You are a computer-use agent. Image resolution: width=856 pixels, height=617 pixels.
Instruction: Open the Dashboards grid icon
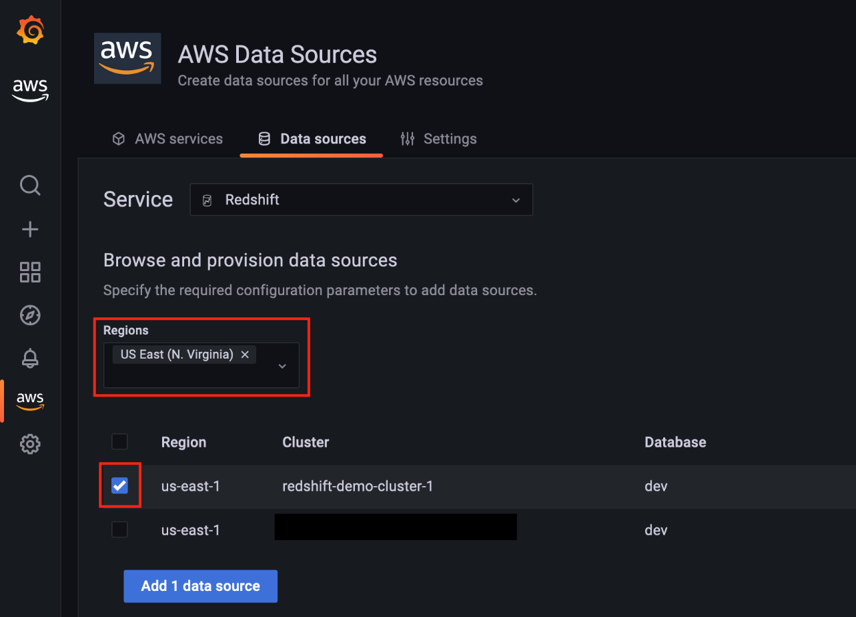[x=30, y=272]
